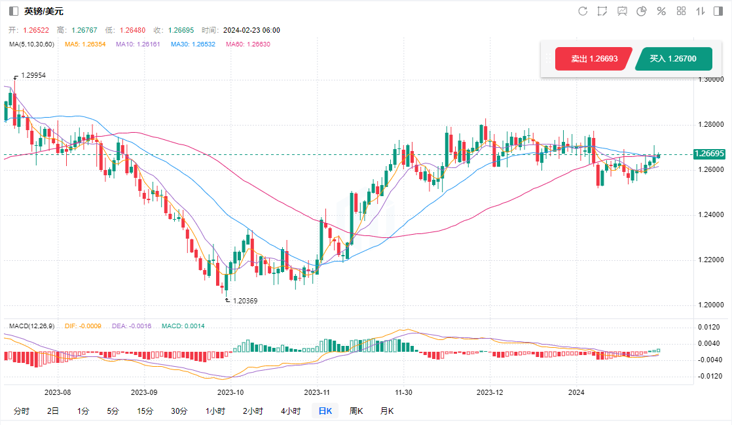
Task: Click the MACD(12,26,9) indicator label
Action: pyautogui.click(x=31, y=326)
